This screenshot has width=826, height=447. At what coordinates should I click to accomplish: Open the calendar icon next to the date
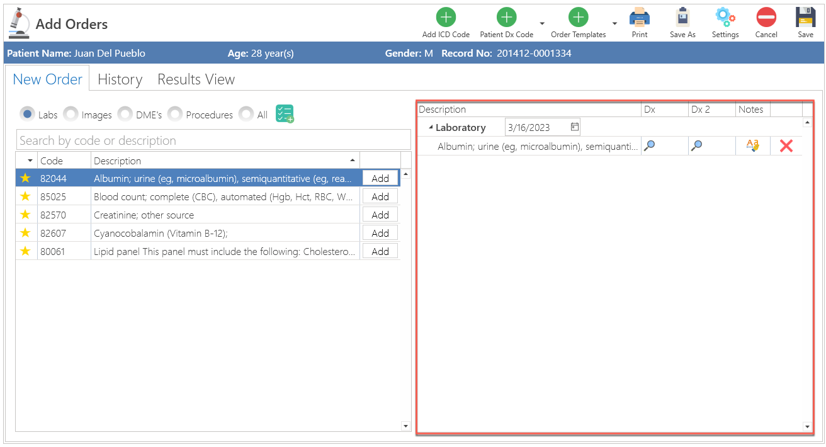(x=575, y=127)
